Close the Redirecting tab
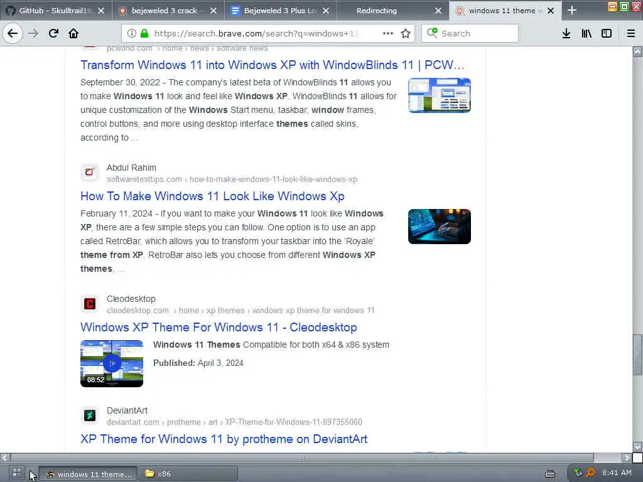 coord(438,11)
